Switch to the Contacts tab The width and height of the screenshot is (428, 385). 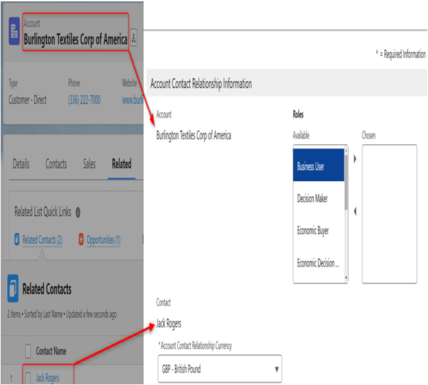[x=56, y=164]
